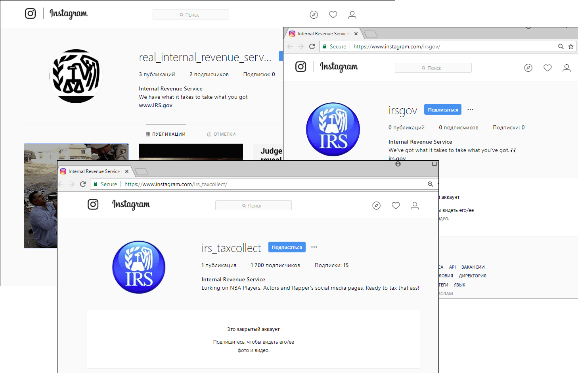This screenshot has width=578, height=373.
Task: Click Подписаться button on irs_taxcollect profile
Action: pos(287,247)
